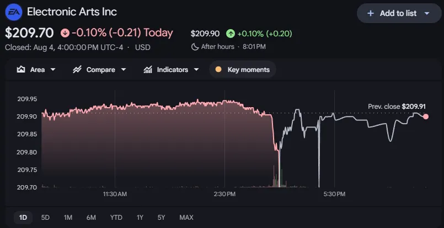Image resolution: width=444 pixels, height=228 pixels.
Task: Click the 5:30 PM time axis label
Action: (334, 194)
